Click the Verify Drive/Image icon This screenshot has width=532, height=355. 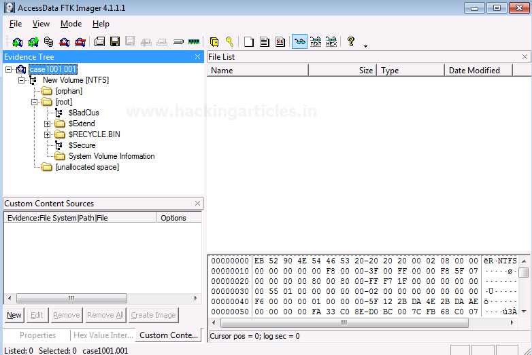[178, 42]
